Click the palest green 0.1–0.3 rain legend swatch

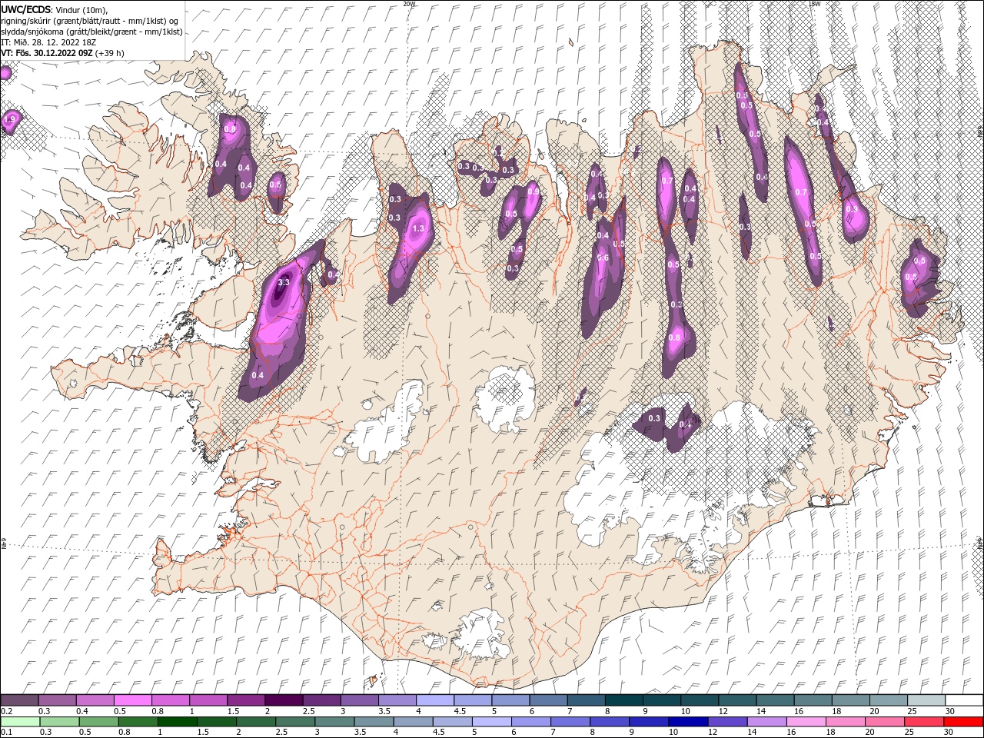point(21,722)
